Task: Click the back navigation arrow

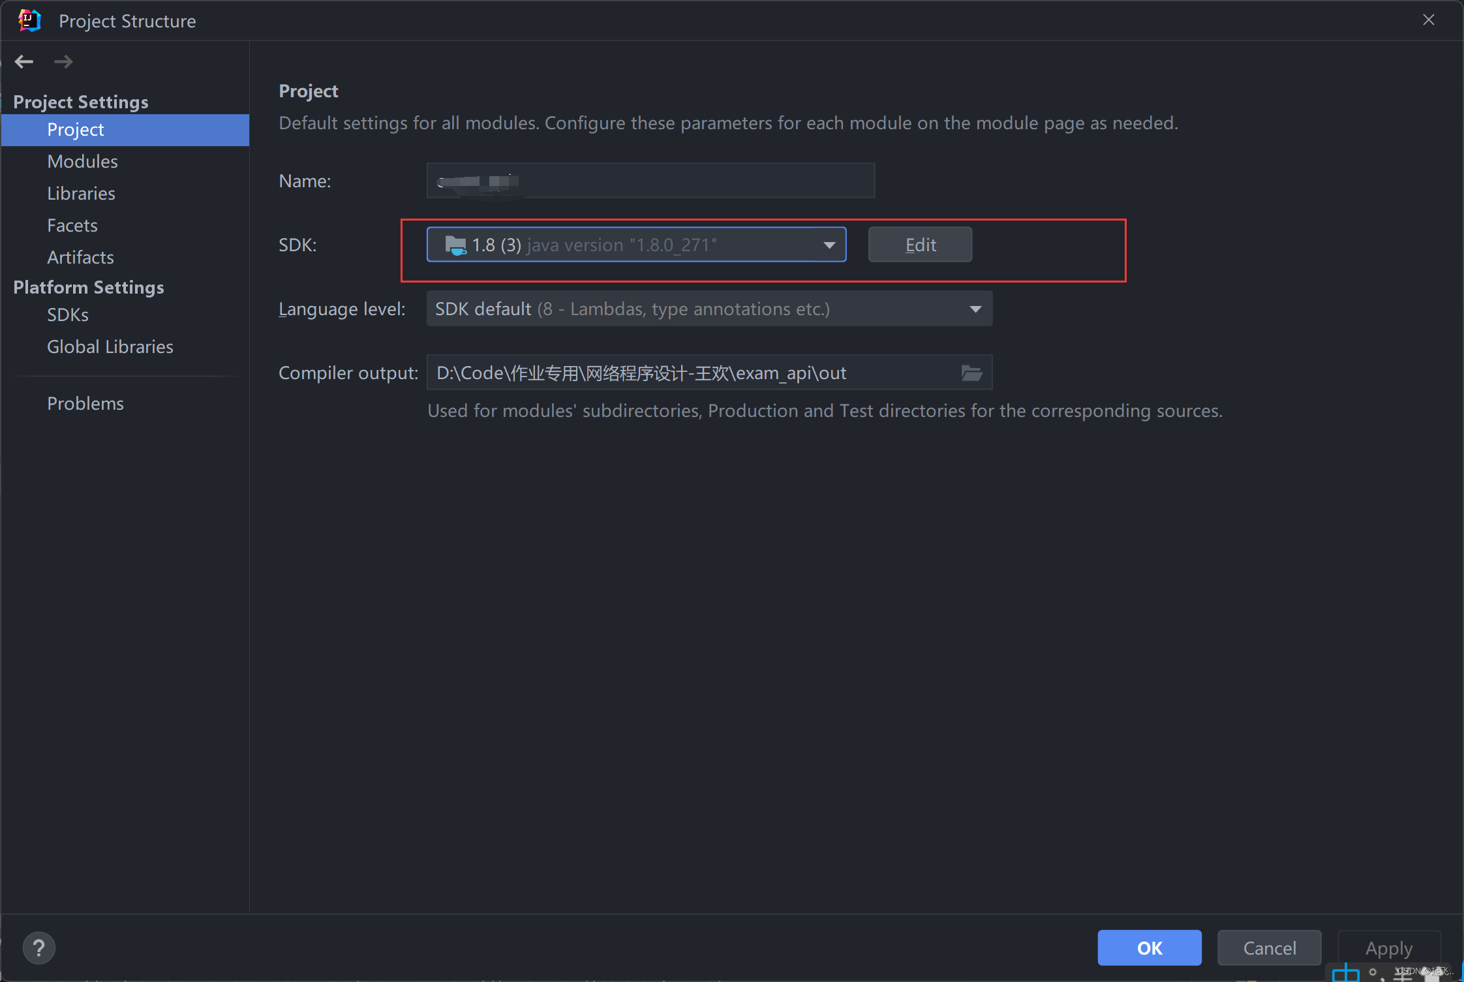Action: click(x=24, y=62)
